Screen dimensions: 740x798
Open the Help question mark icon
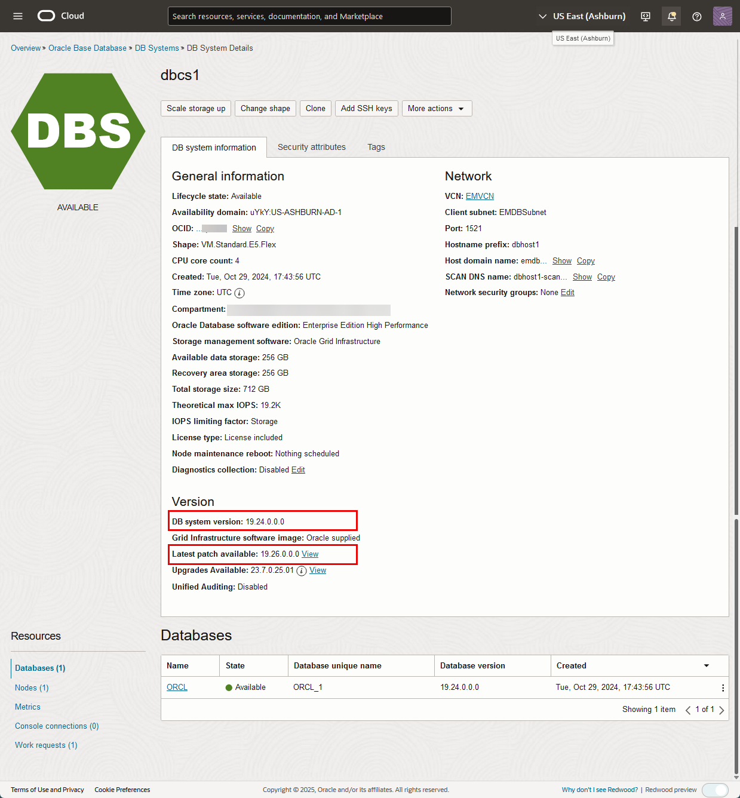(696, 16)
